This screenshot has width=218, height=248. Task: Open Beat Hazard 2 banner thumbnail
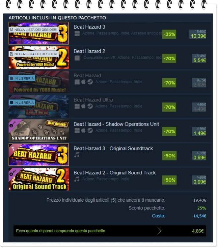coord(39,58)
